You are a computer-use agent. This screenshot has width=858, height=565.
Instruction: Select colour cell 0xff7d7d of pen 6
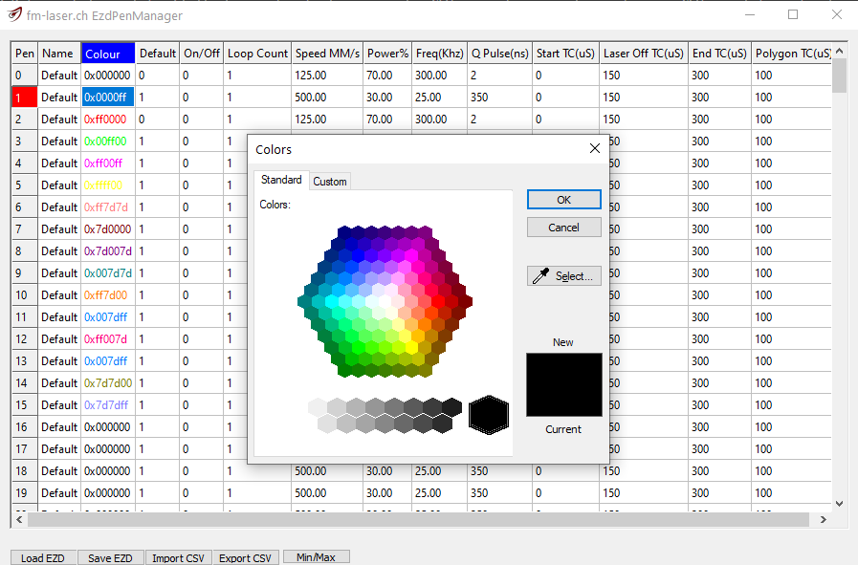coord(108,207)
